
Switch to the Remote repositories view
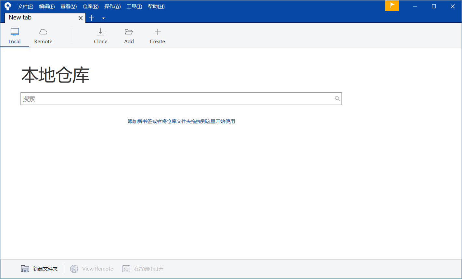pos(43,36)
